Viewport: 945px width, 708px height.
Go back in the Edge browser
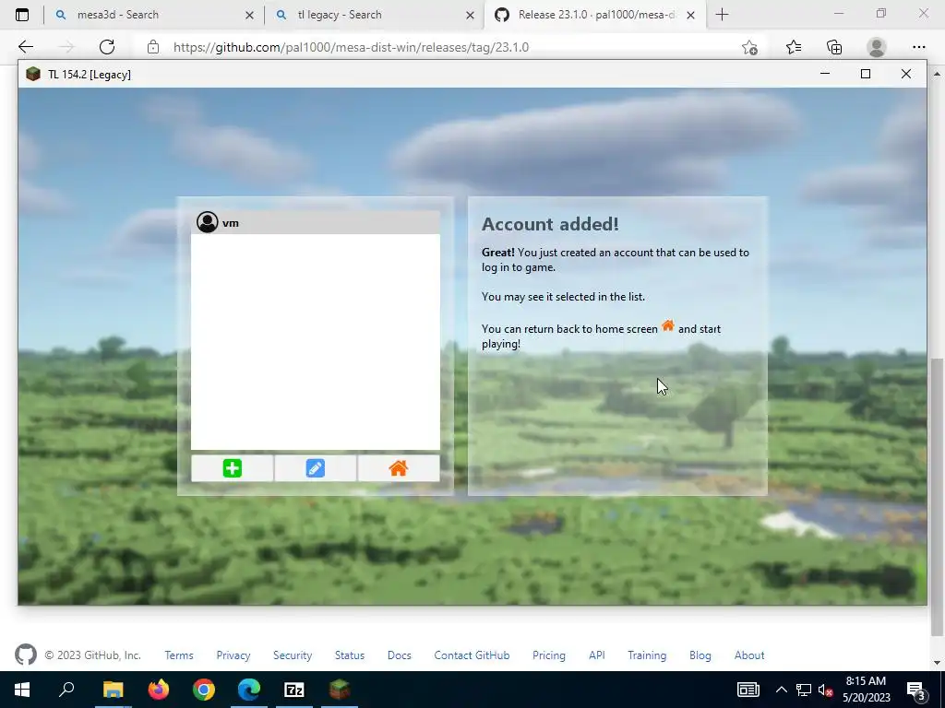pos(26,47)
